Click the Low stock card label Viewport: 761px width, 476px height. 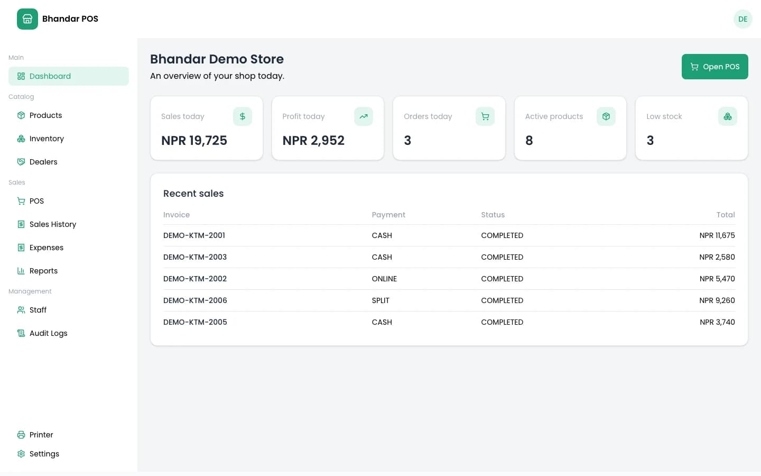pos(664,116)
